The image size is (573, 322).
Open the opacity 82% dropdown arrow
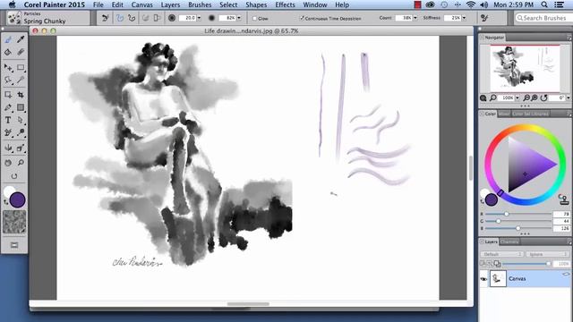point(239,18)
